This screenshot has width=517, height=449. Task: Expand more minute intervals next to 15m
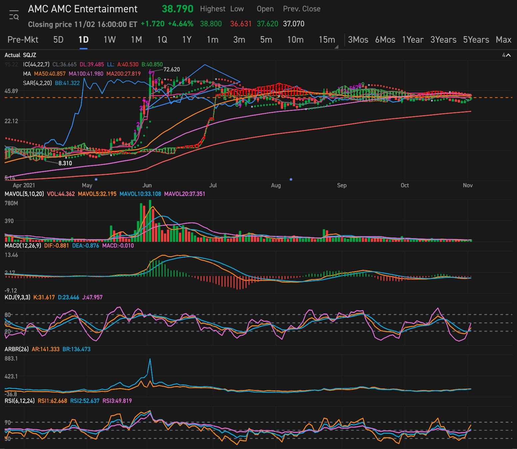click(x=336, y=47)
